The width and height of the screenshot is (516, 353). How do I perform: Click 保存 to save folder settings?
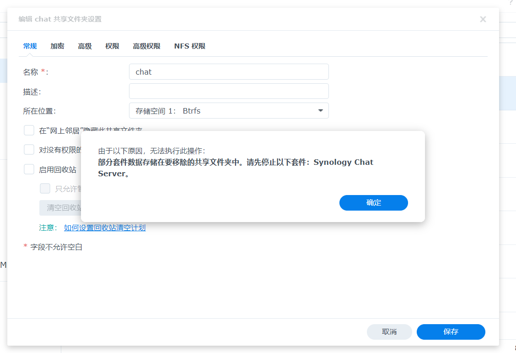pos(451,332)
